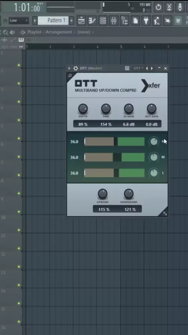Screen dimensions: 188x335
Task: Click the IN GAIN knob in OTT
Action: pyautogui.click(x=129, y=109)
